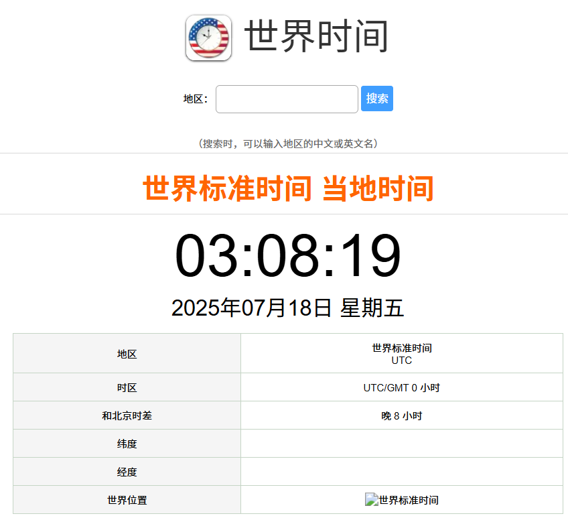Image resolution: width=568 pixels, height=516 pixels.
Task: Select the 经度 row header
Action: tap(127, 472)
